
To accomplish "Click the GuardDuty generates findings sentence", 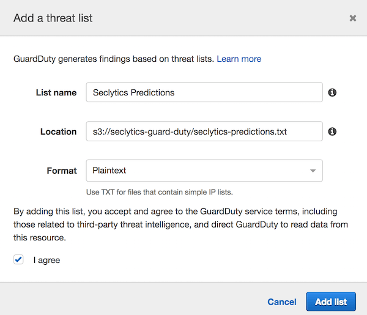I will [114, 59].
